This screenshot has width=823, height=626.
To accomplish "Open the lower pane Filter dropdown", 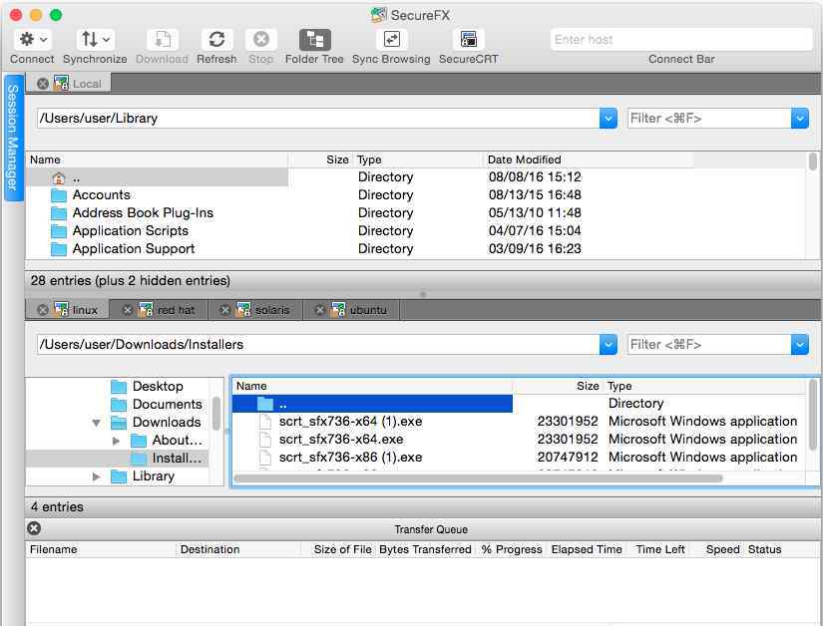I will coord(799,345).
